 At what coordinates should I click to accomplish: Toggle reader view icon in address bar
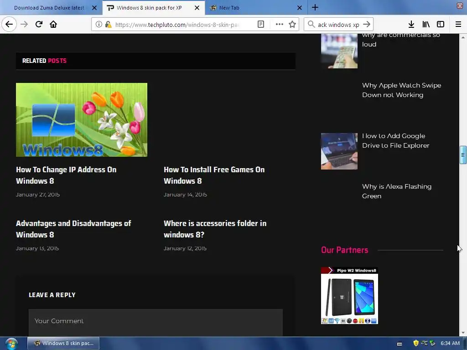tap(260, 25)
